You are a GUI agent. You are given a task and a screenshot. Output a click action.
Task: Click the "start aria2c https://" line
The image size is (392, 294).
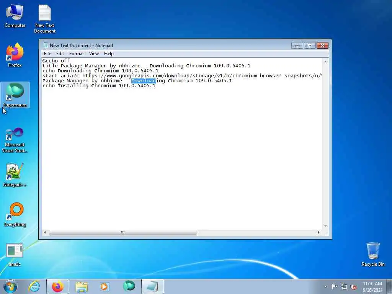tap(182, 76)
